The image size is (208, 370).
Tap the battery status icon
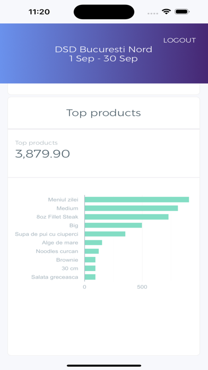point(182,12)
